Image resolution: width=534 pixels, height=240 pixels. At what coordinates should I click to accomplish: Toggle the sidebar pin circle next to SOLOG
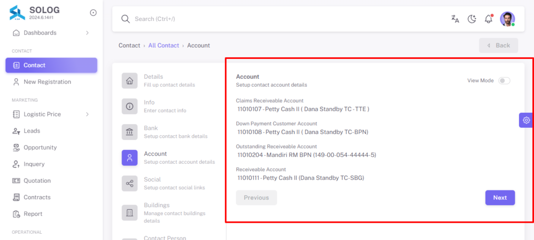coord(93,13)
